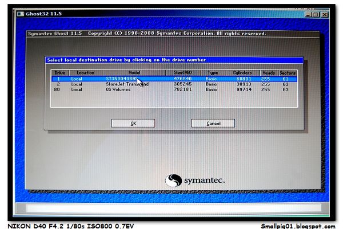The width and height of the screenshot is (343, 229).
Task: Click the Location column header
Action: (86, 72)
